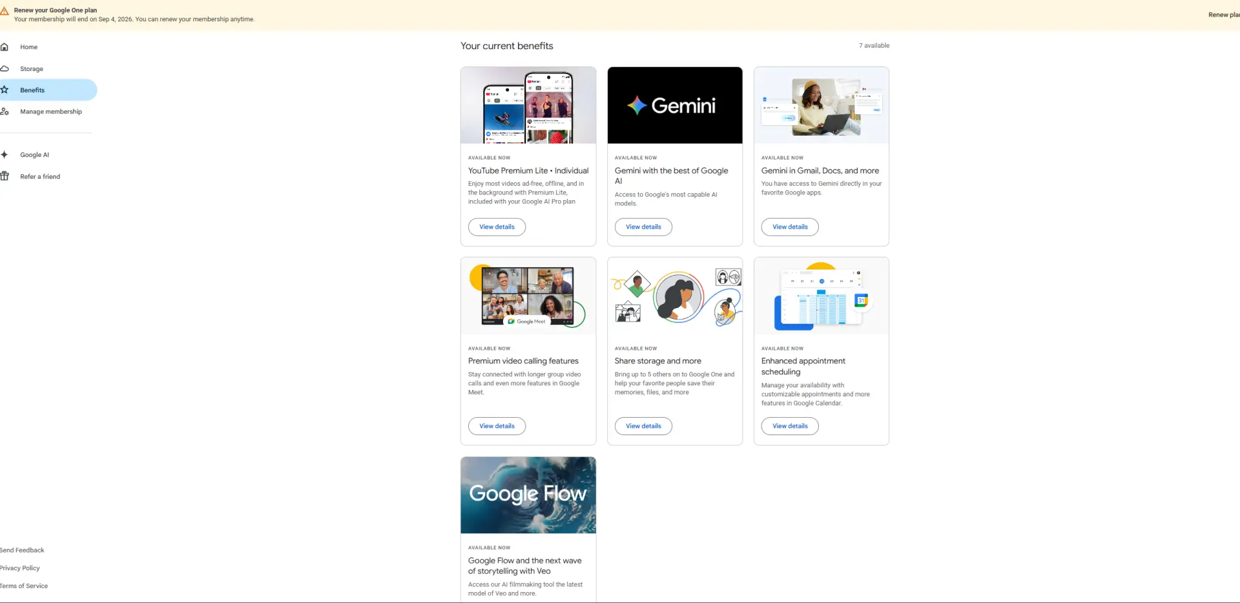
Task: Click the Share storage illustration
Action: [x=675, y=296]
